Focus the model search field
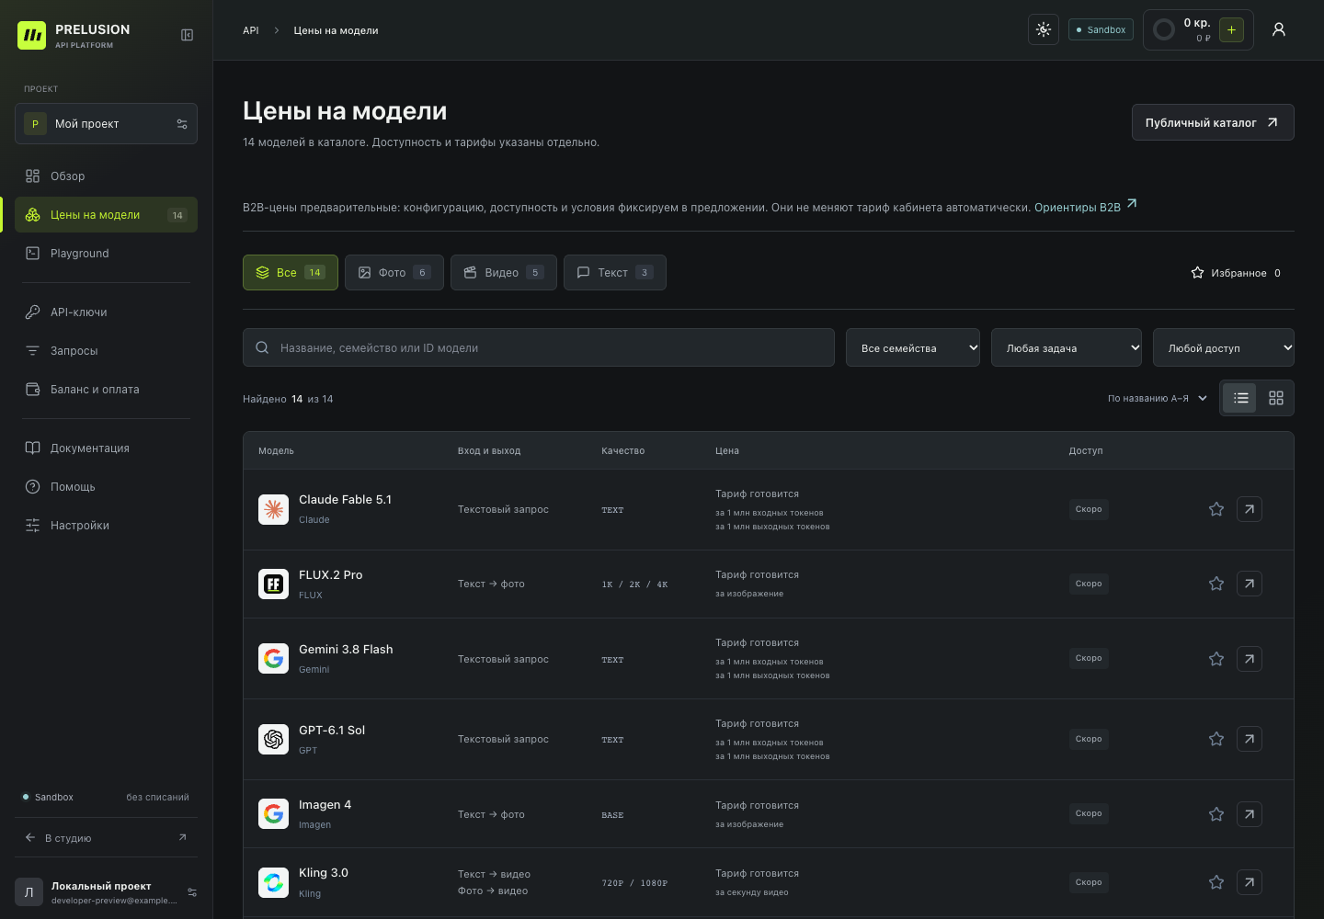The image size is (1324, 919). point(539,347)
